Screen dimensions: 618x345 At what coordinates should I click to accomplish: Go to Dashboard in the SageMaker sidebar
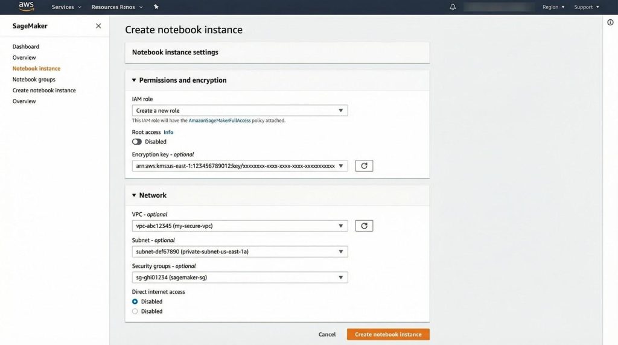click(x=26, y=46)
